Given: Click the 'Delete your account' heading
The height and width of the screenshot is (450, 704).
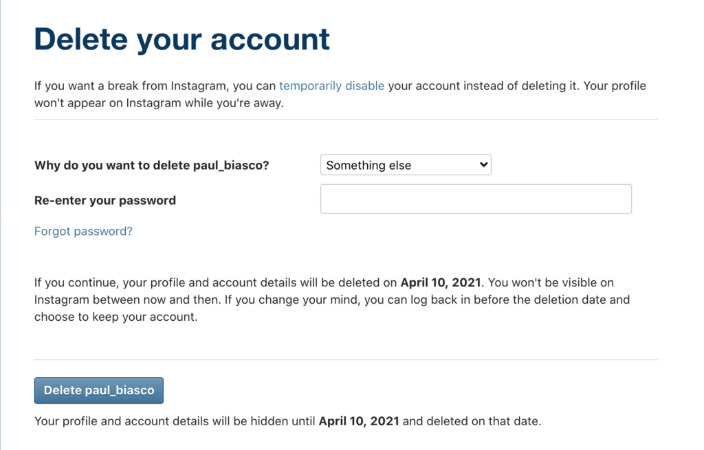Looking at the screenshot, I should pyautogui.click(x=181, y=39).
